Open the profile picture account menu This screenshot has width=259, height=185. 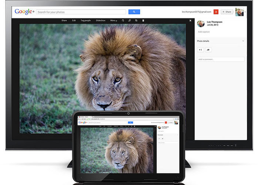click(x=239, y=12)
